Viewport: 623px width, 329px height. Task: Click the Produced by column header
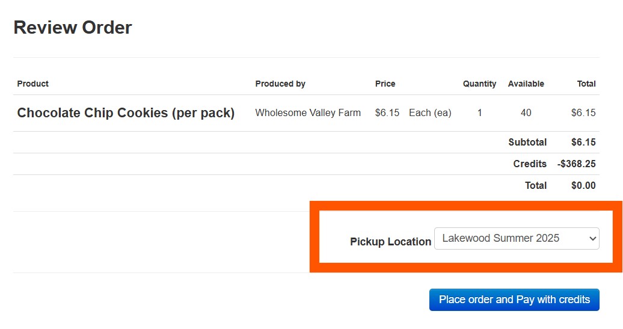[280, 84]
